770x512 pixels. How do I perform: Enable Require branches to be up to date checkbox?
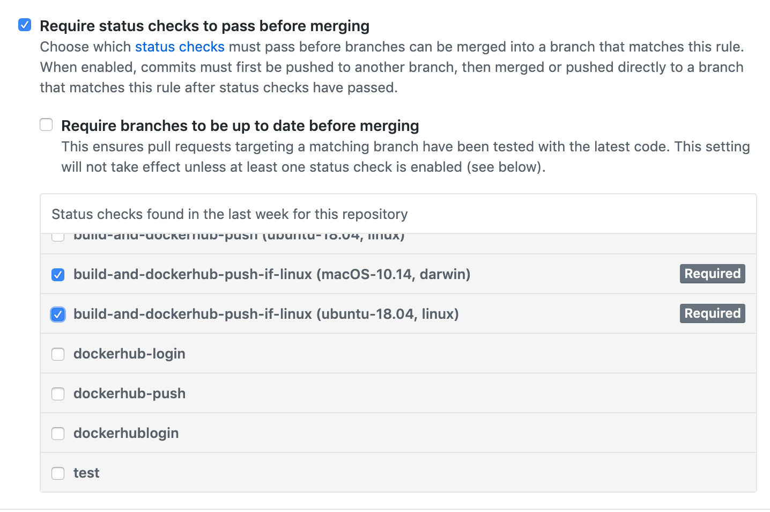pos(47,125)
